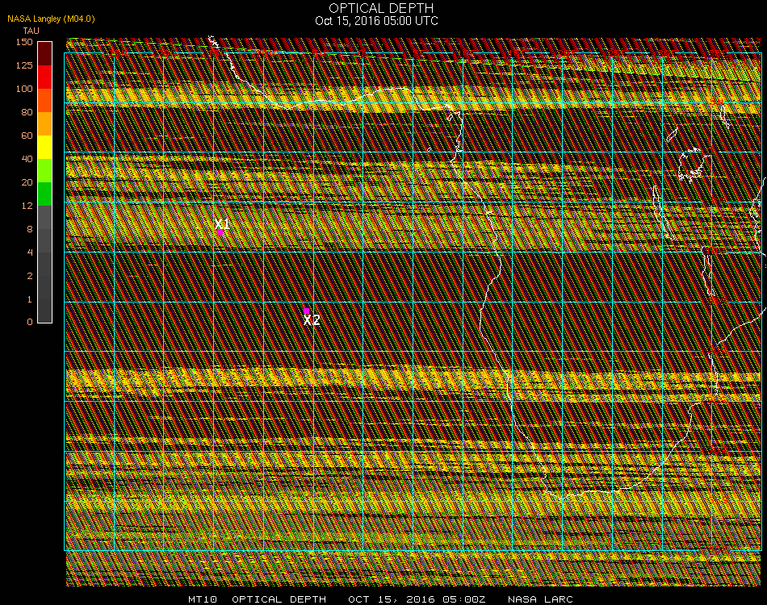This screenshot has width=767, height=605.
Task: Click the '60' colorbar tick label
Action: tap(27, 136)
